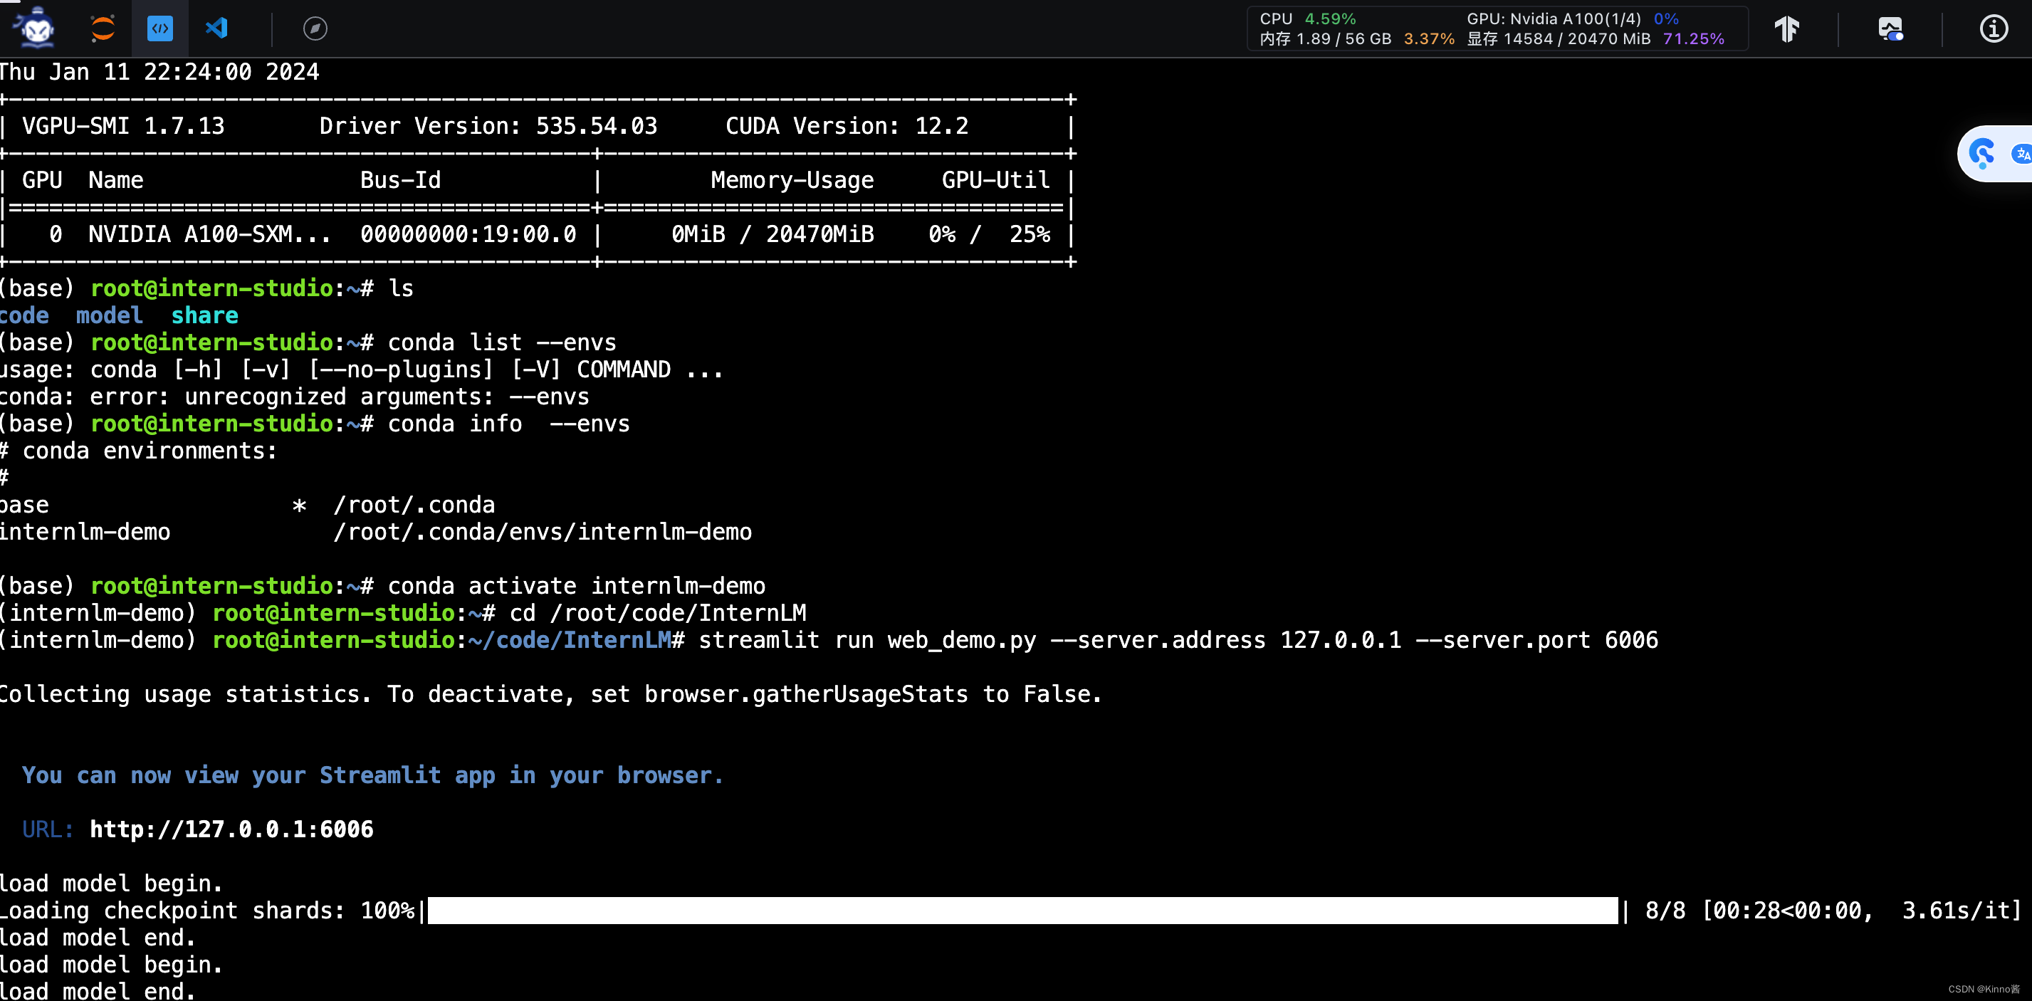Click the 71.25% memory percentage
The image size is (2032, 1001).
pos(1694,38)
